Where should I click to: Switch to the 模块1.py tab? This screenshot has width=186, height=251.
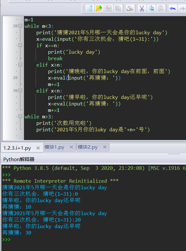pyautogui.click(x=54, y=147)
